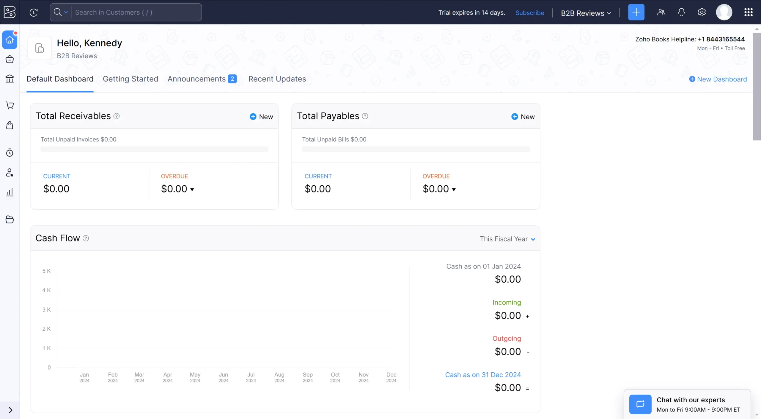Open the Accountant section

(x=10, y=172)
